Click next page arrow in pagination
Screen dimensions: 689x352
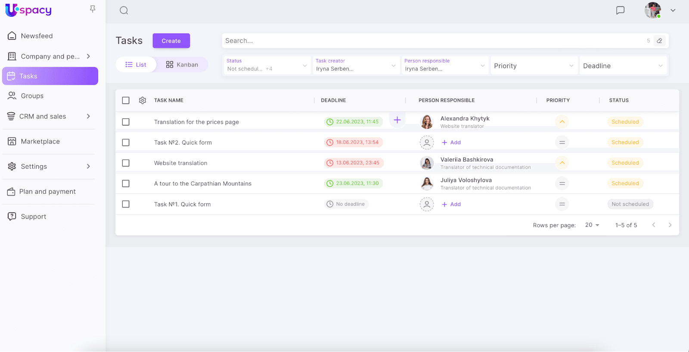670,225
